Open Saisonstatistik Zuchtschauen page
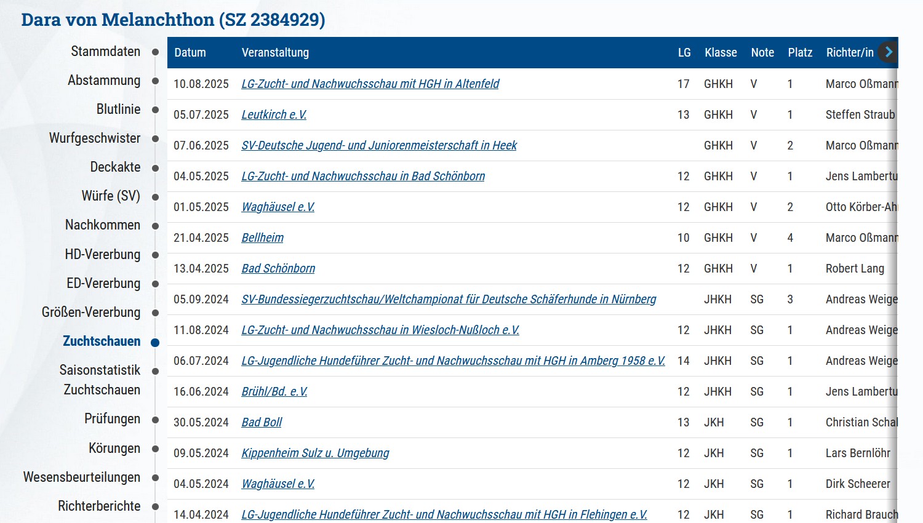This screenshot has width=923, height=523. click(x=100, y=380)
